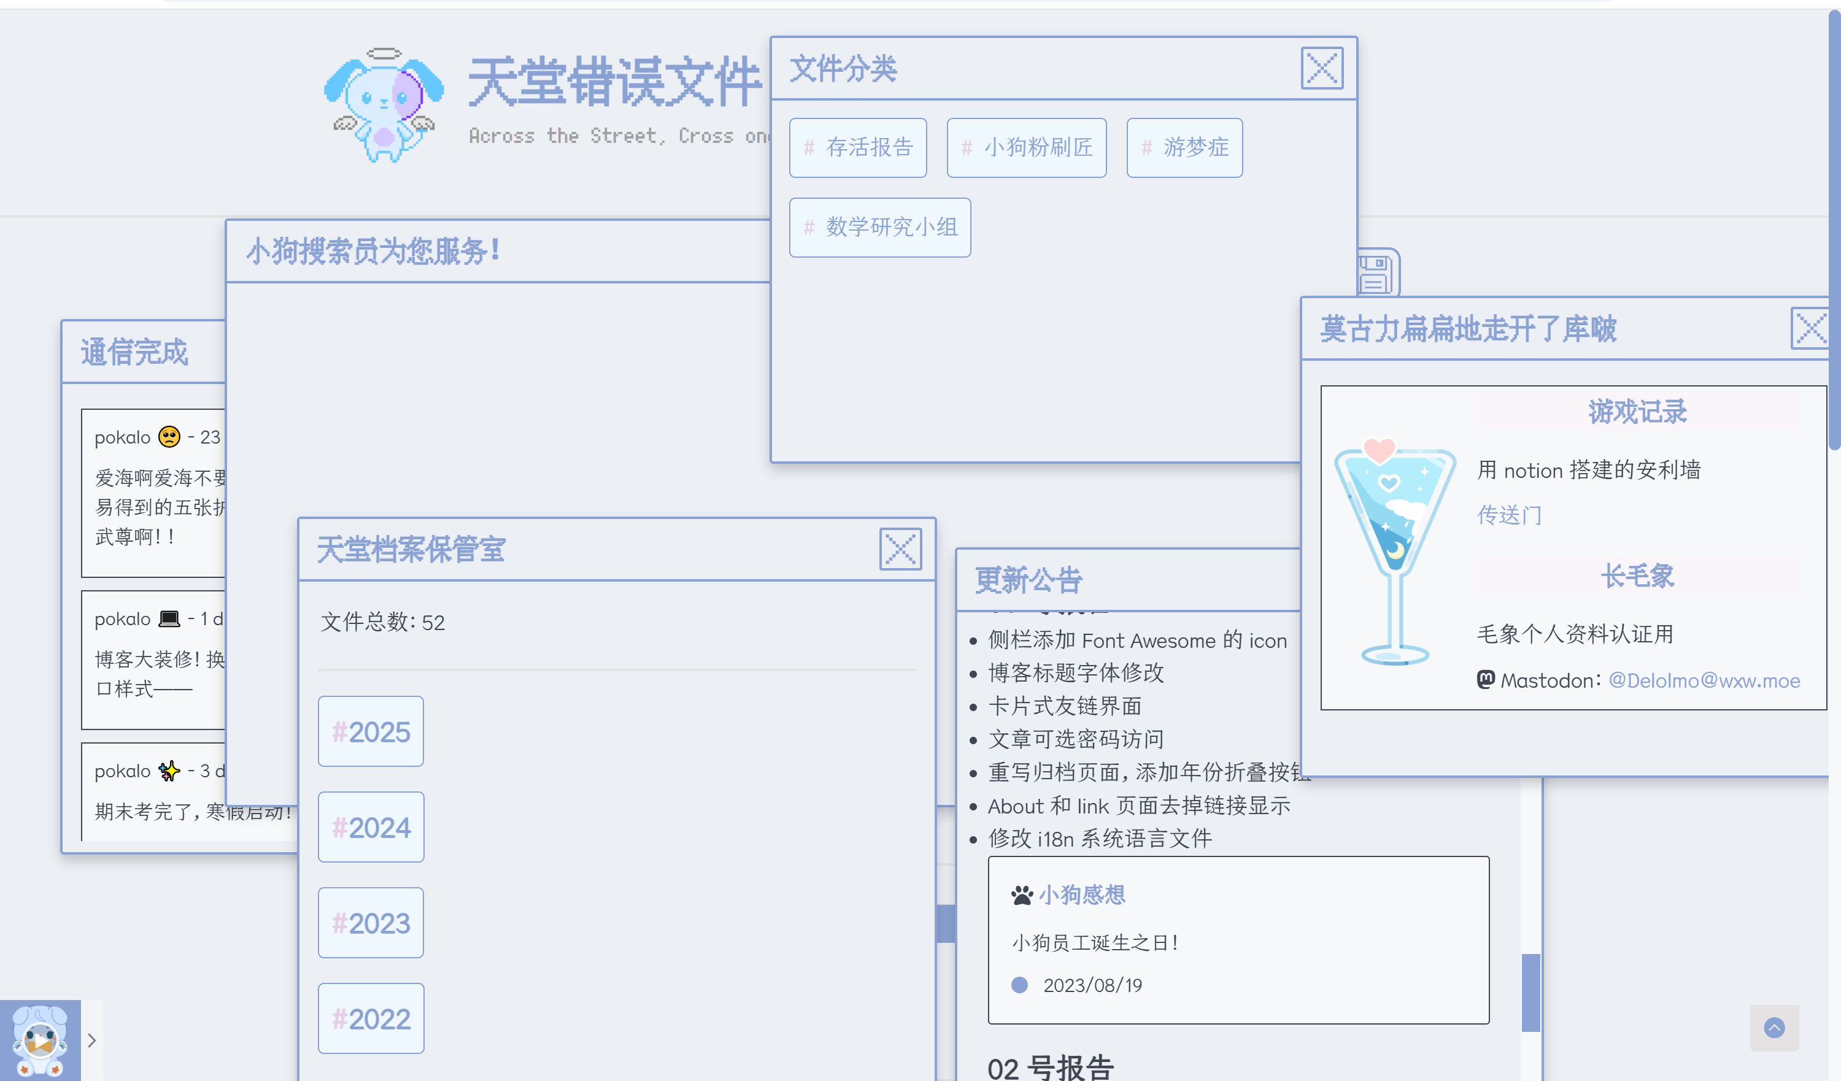Open the 存活报告 category tag

click(x=858, y=147)
